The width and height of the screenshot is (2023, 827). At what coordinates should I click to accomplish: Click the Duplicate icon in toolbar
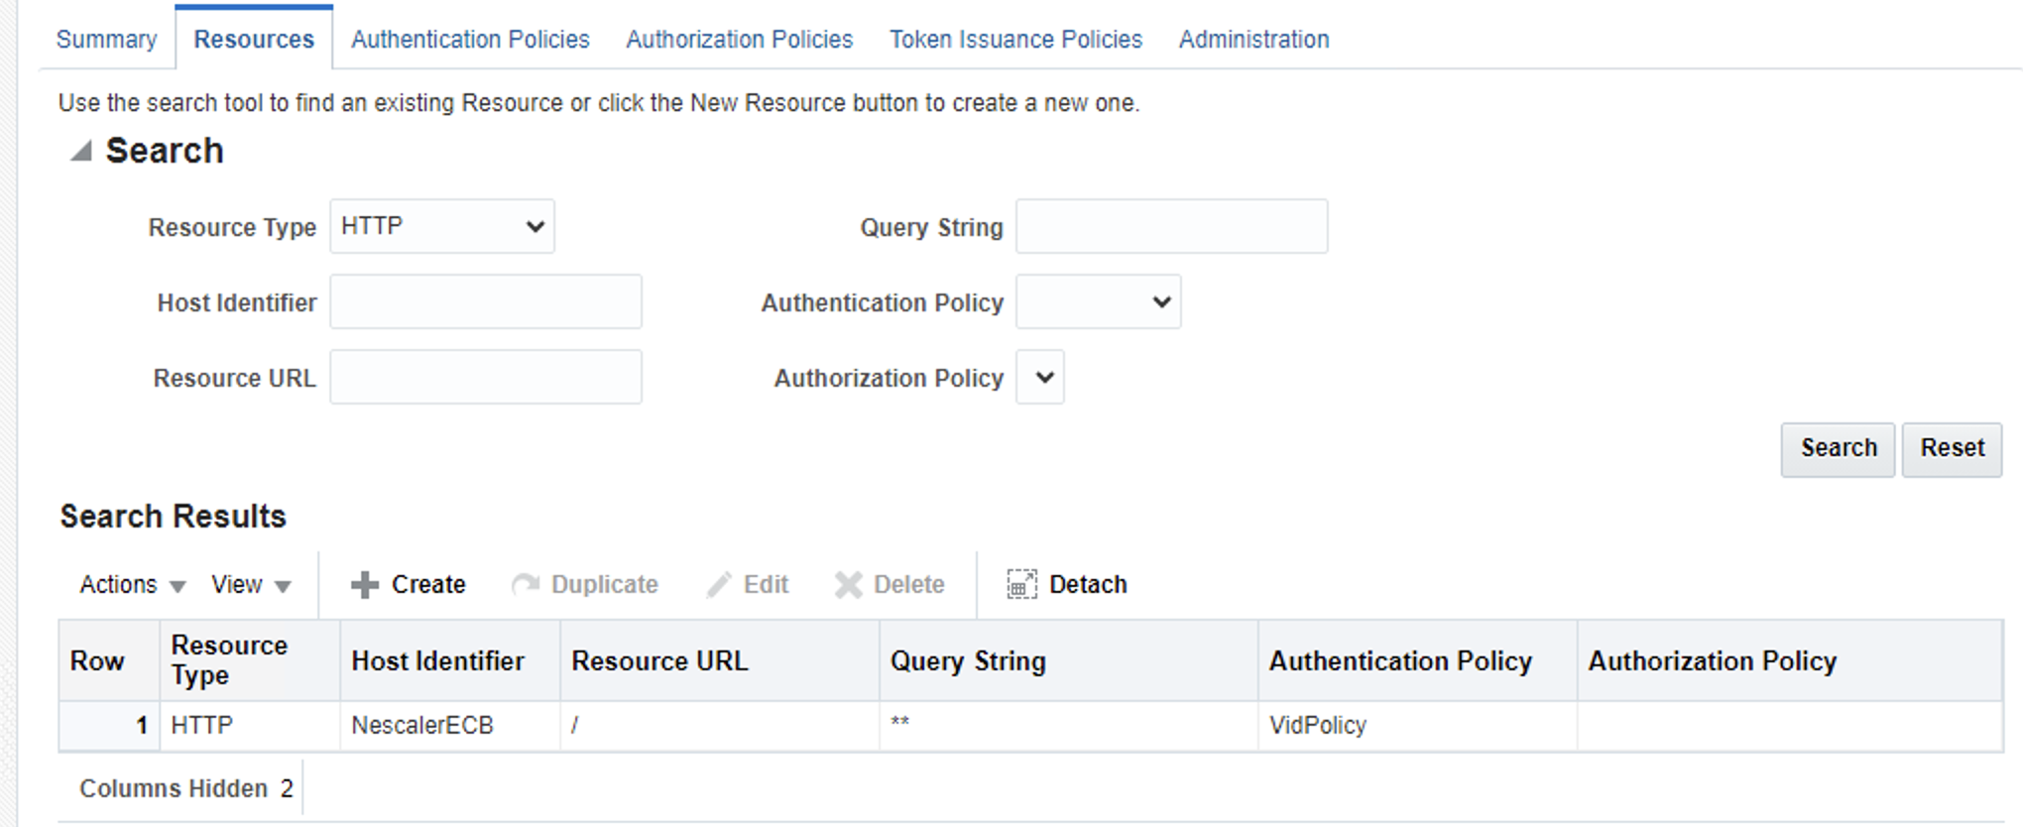[x=525, y=585]
